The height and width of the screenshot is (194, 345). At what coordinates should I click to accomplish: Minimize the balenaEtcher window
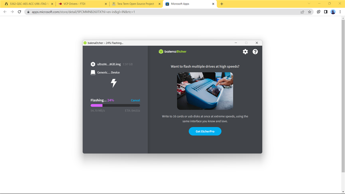coord(236,43)
